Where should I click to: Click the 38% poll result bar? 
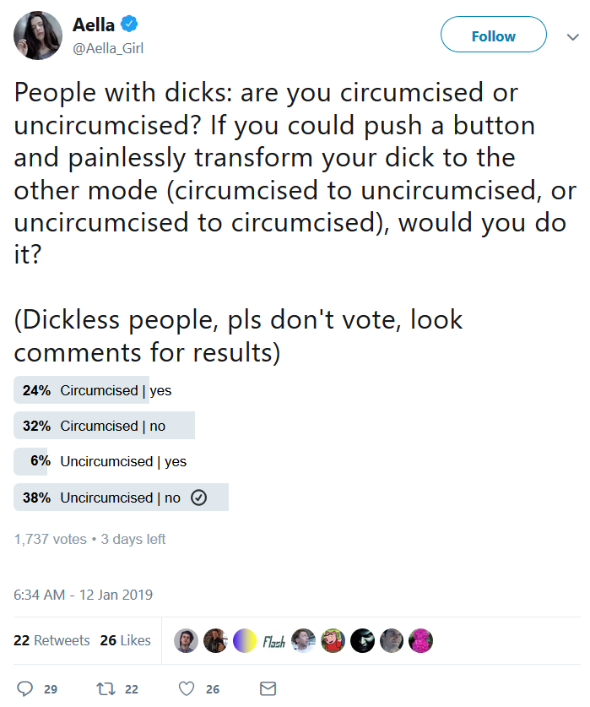[121, 498]
